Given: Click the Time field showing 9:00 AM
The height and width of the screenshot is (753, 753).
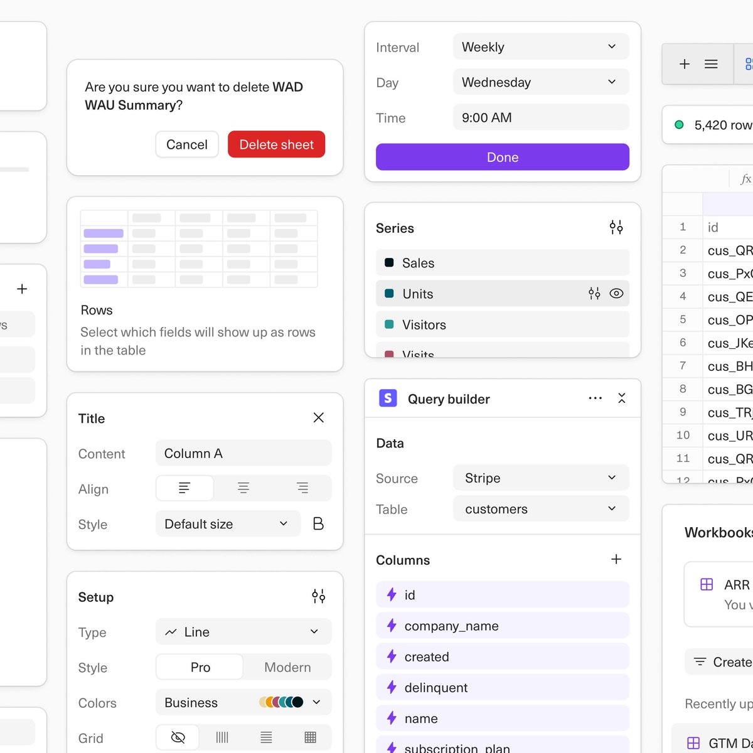Looking at the screenshot, I should click(x=541, y=117).
